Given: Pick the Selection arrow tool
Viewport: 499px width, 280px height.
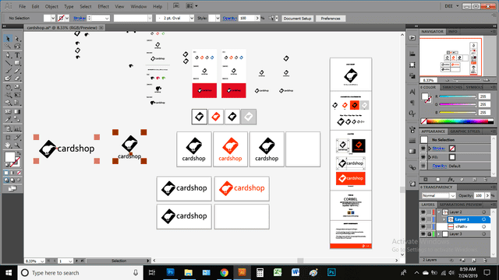Looking at the screenshot, I should (8, 39).
